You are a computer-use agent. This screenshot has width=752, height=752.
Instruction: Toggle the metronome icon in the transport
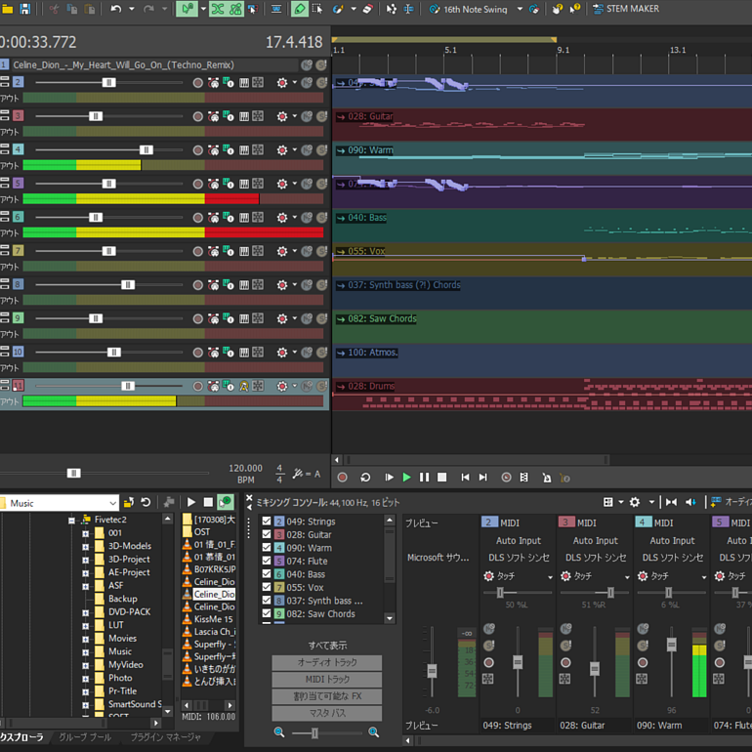point(547,478)
